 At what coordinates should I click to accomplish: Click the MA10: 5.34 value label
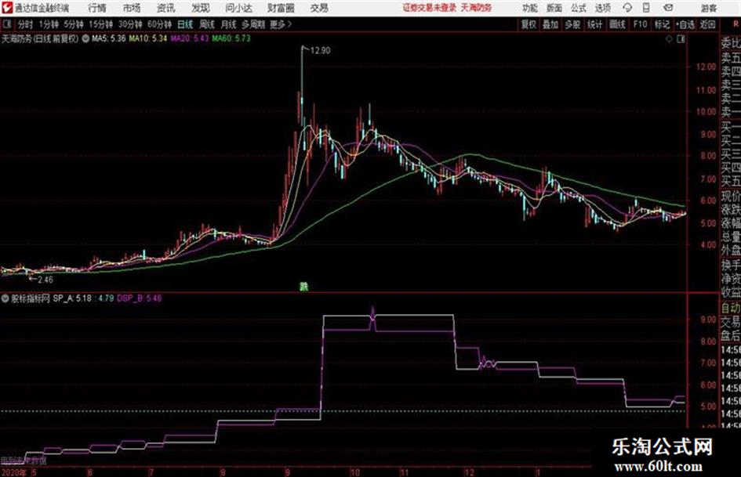click(148, 38)
